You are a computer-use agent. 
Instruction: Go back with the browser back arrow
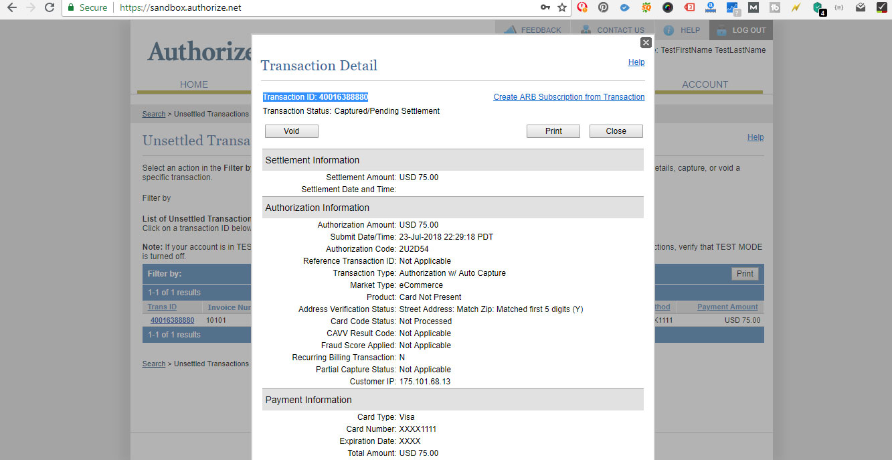[11, 8]
